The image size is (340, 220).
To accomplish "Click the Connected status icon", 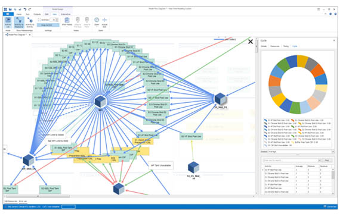I will coord(324,206).
